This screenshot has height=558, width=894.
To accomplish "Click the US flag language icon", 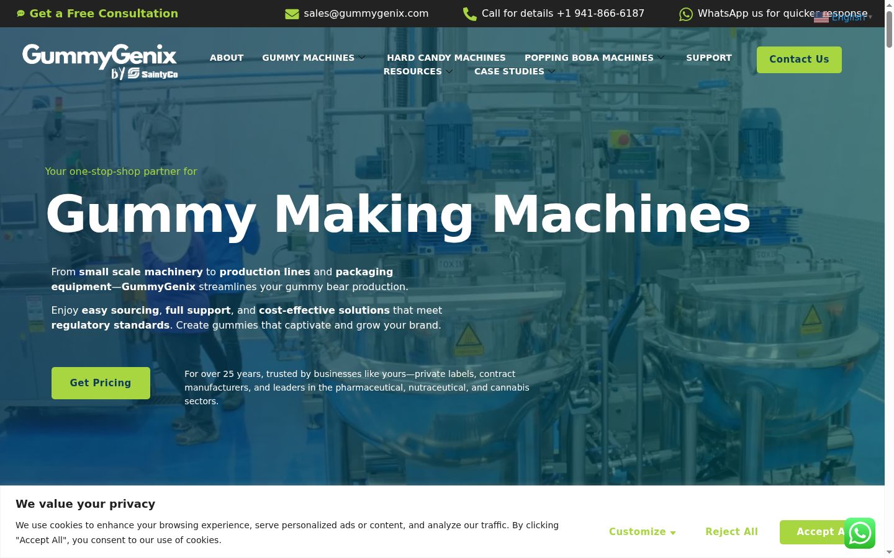I will pos(821,17).
